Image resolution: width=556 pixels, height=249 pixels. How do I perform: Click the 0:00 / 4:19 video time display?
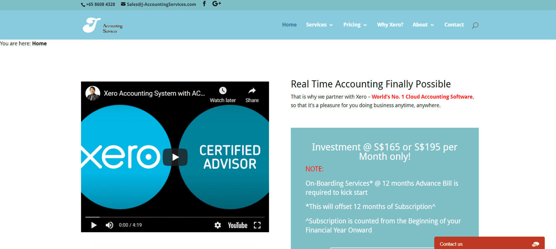tap(130, 225)
